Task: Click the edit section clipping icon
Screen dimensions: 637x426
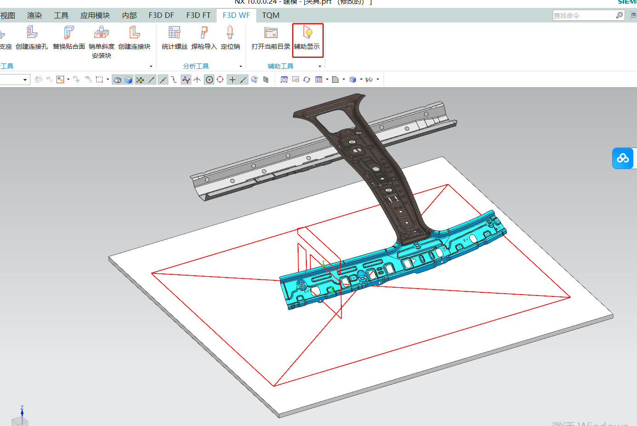Action: click(x=369, y=80)
